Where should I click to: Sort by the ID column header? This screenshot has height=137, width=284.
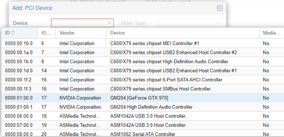click(19, 33)
